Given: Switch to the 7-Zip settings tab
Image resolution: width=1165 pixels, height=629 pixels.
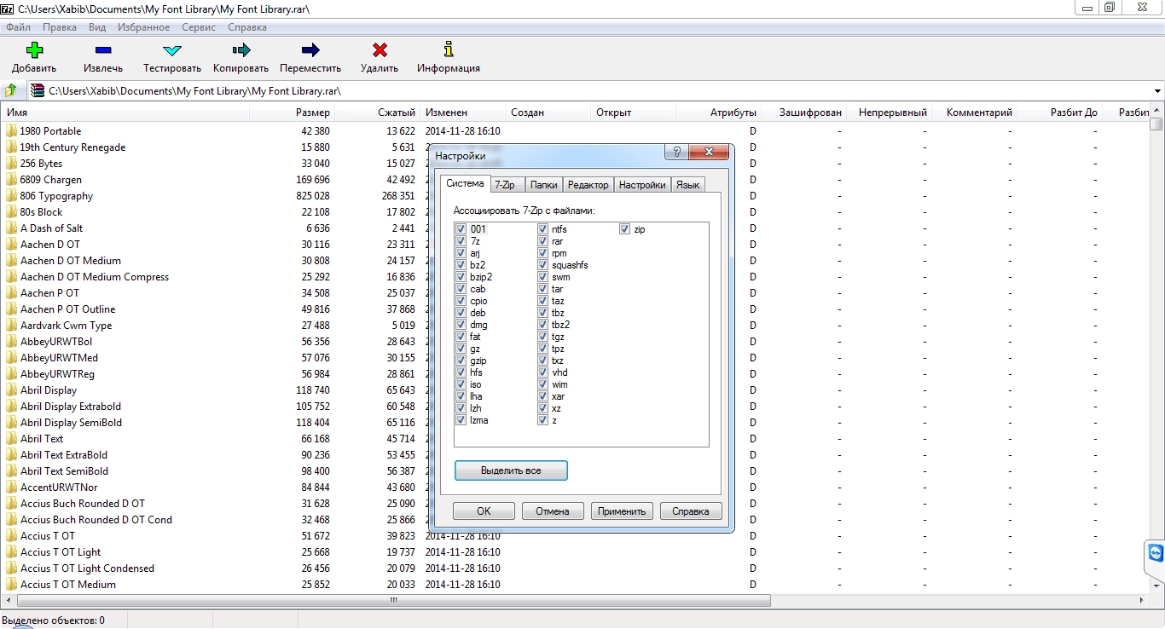Looking at the screenshot, I should [507, 184].
